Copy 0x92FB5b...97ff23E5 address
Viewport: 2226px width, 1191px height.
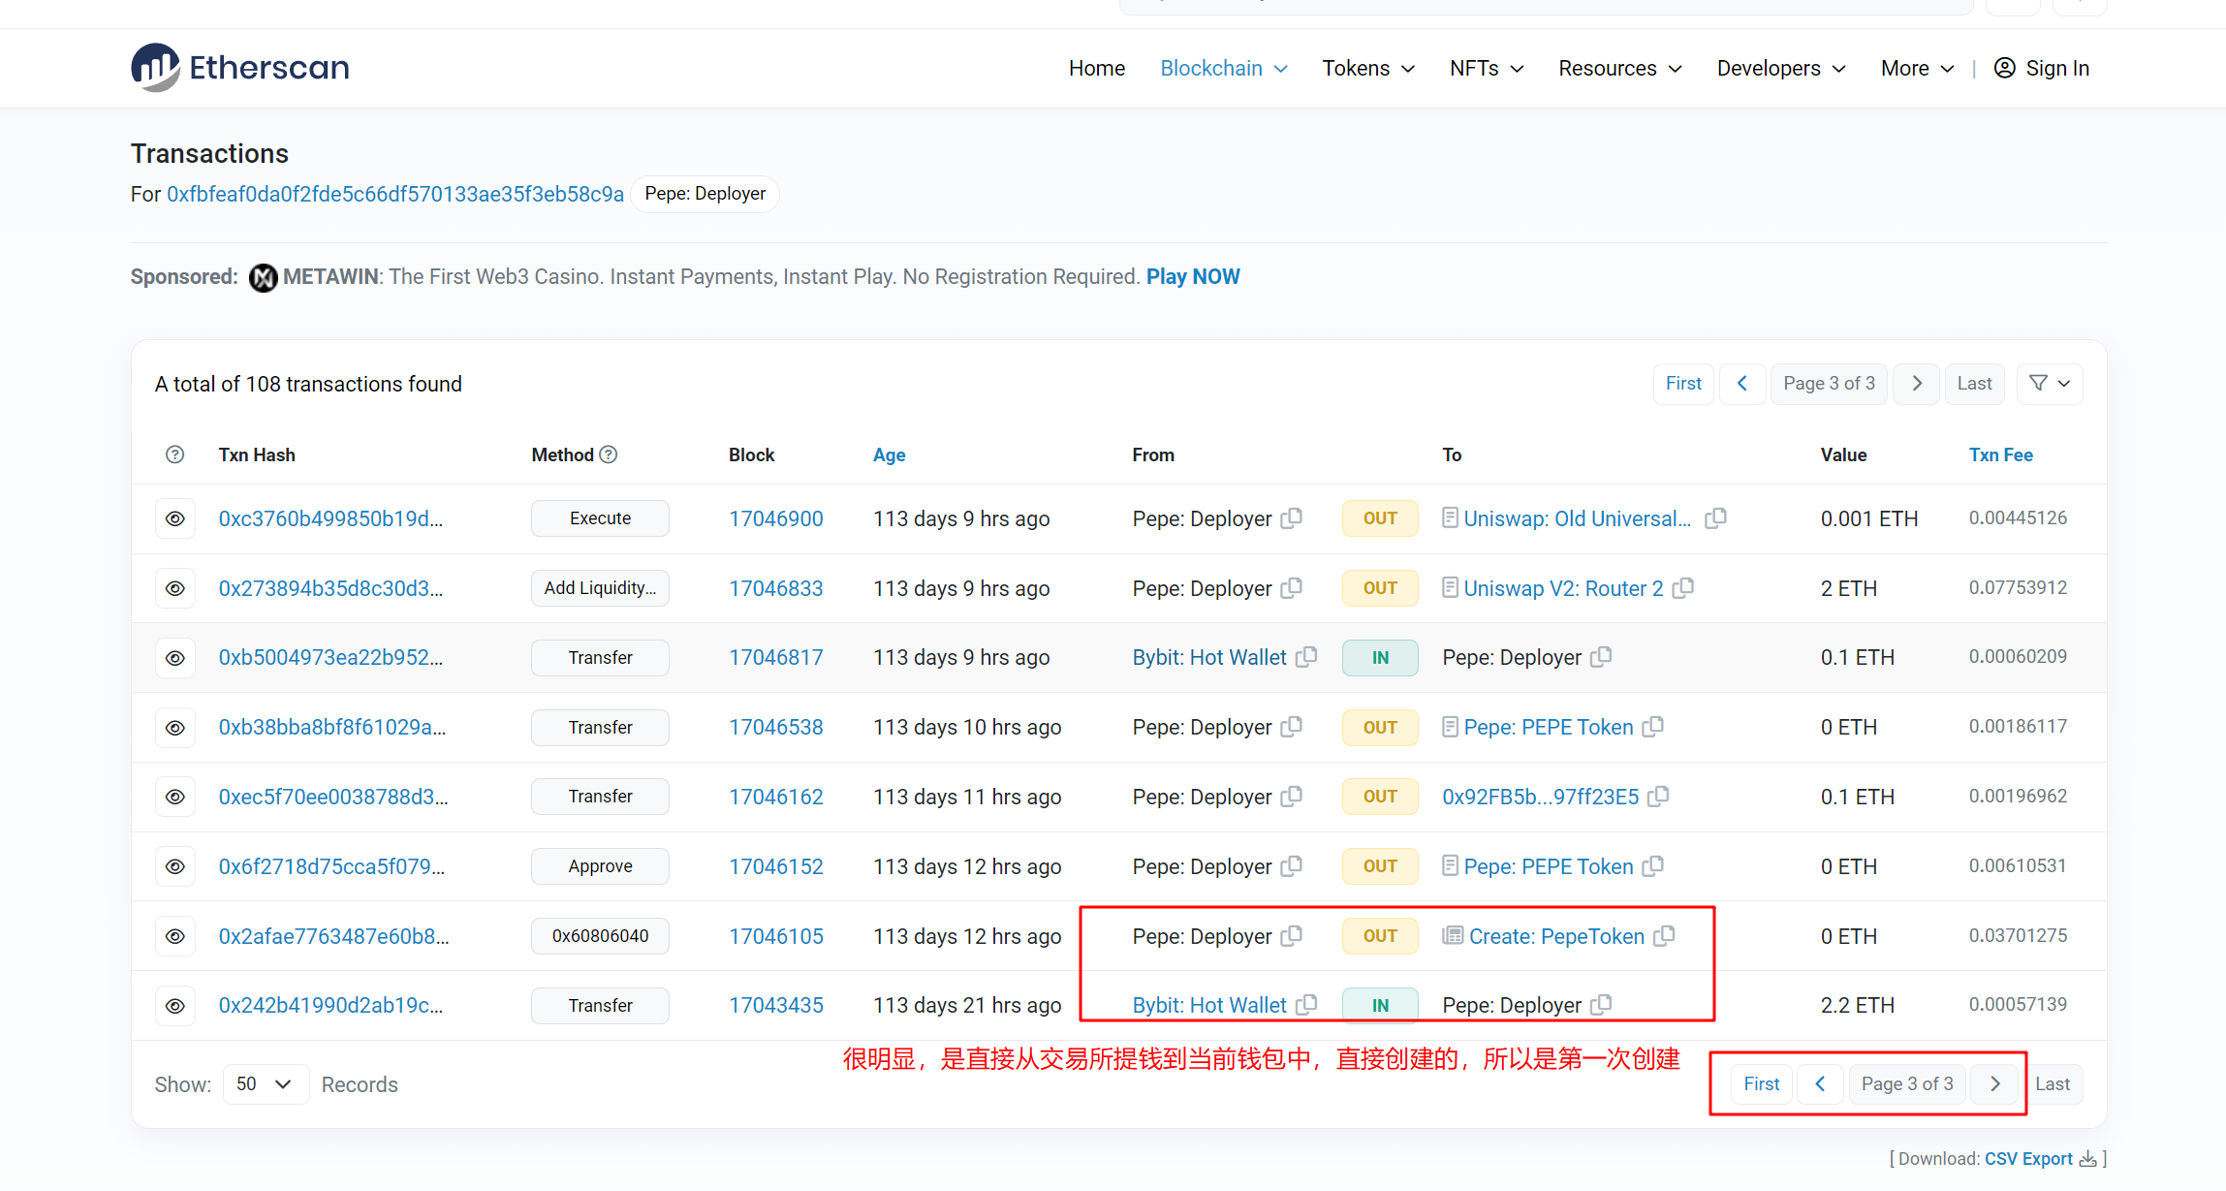click(1659, 797)
